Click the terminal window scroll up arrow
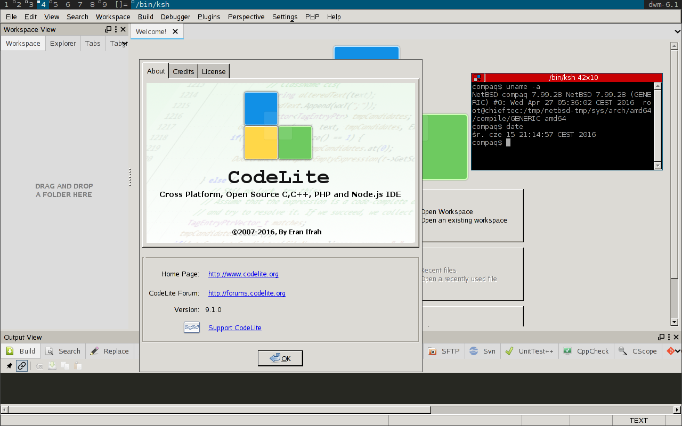The height and width of the screenshot is (426, 682). click(658, 86)
